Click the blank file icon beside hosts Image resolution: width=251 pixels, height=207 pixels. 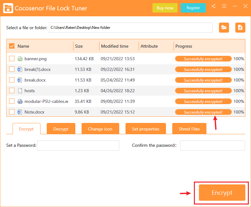click(x=20, y=91)
